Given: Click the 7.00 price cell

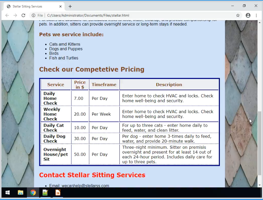Looking at the screenshot, I should tap(80, 98).
